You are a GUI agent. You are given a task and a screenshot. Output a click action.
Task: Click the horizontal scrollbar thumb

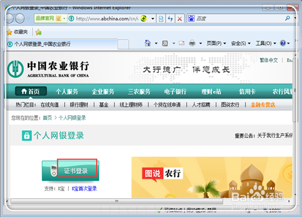117,201
